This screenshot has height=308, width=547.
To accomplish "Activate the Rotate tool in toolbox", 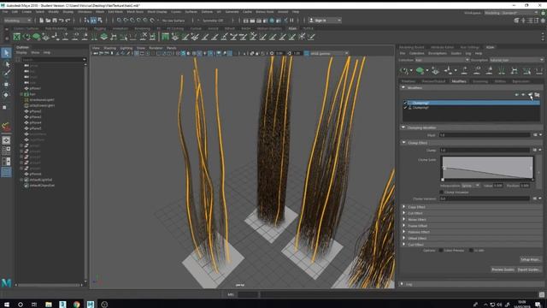I will 6,95.
